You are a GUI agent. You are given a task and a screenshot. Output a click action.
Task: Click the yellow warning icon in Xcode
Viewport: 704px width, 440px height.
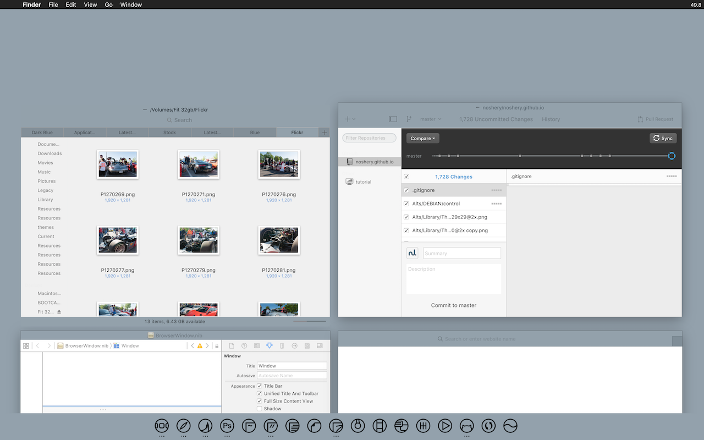200,346
